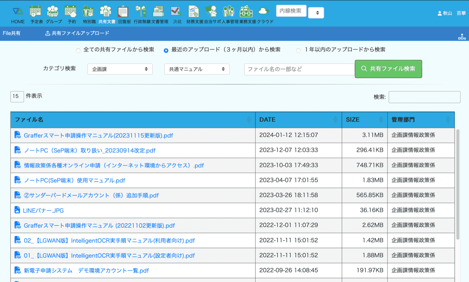The image size is (469, 282).
Task: Click the ファイル名の一部など input field
Action: (x=299, y=69)
